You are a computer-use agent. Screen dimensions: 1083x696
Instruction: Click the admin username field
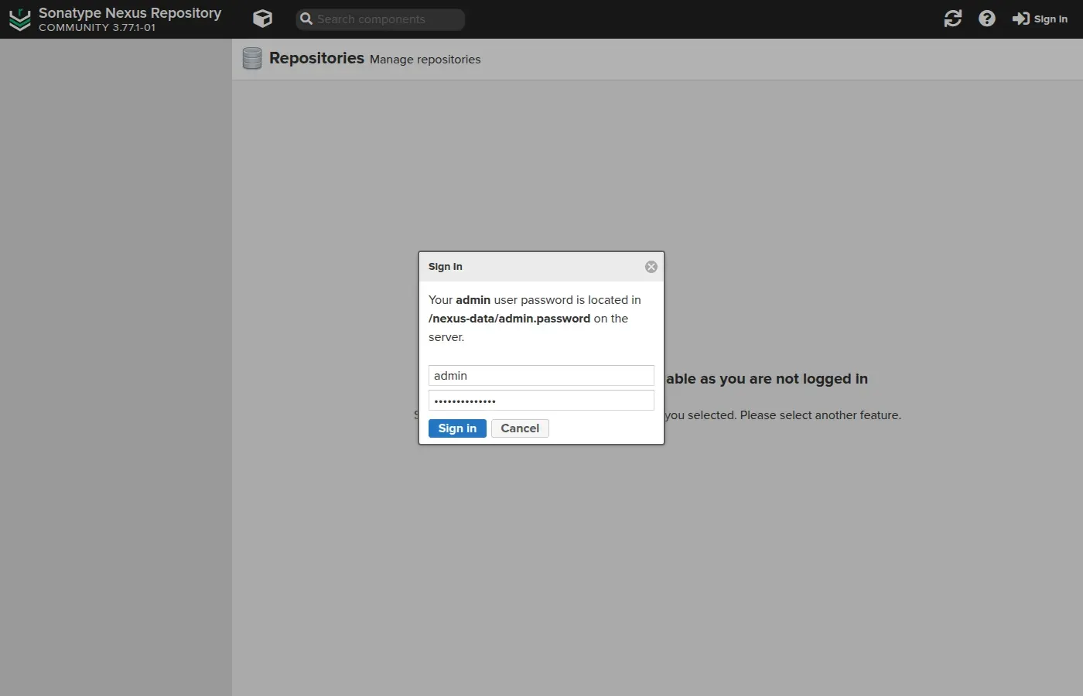click(541, 376)
